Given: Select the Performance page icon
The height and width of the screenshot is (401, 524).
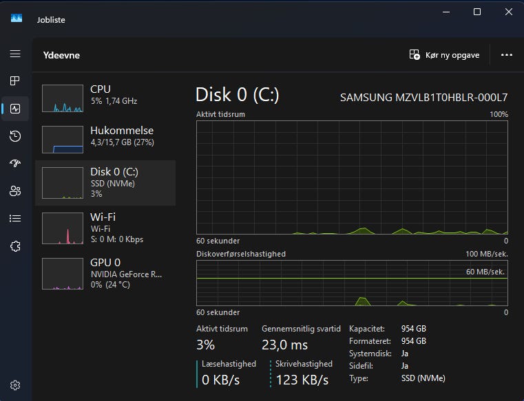Looking at the screenshot, I should coord(15,109).
